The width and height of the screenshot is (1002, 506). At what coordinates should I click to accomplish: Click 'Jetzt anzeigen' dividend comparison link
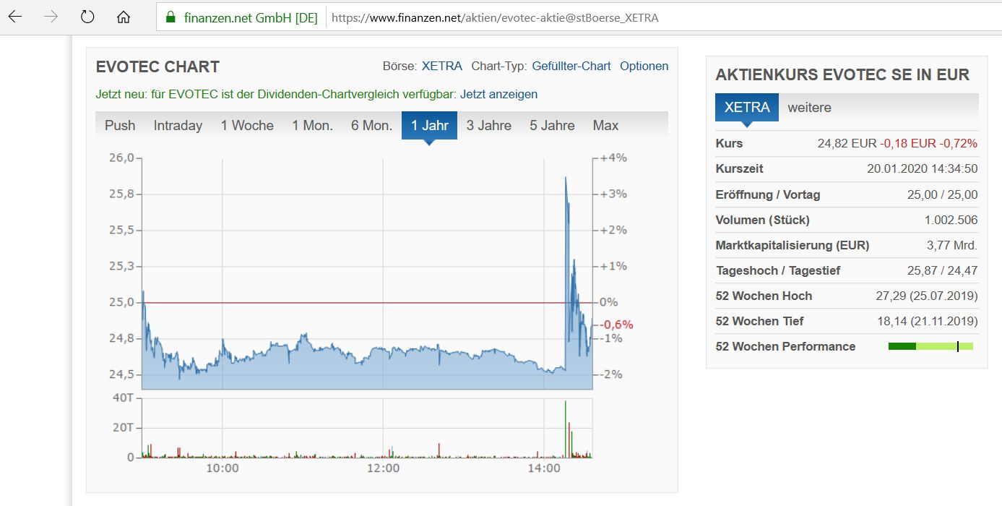498,94
